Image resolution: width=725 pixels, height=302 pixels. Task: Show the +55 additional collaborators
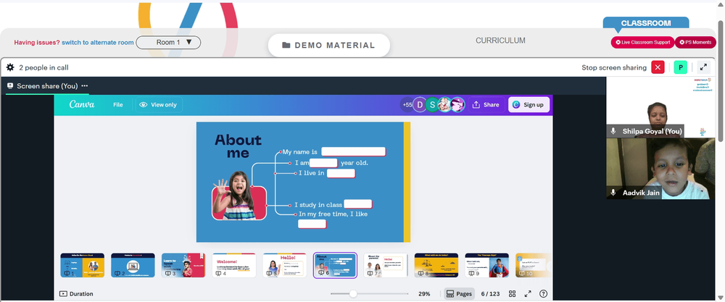click(407, 105)
